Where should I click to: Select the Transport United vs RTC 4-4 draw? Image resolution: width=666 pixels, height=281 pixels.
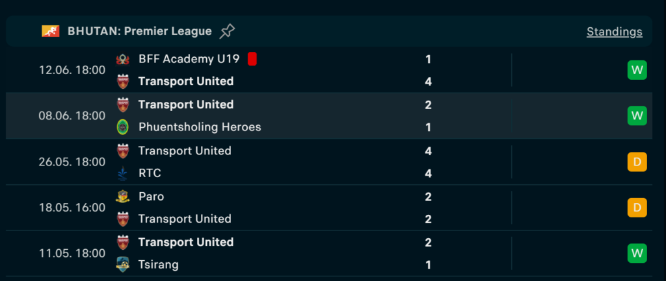(329, 162)
